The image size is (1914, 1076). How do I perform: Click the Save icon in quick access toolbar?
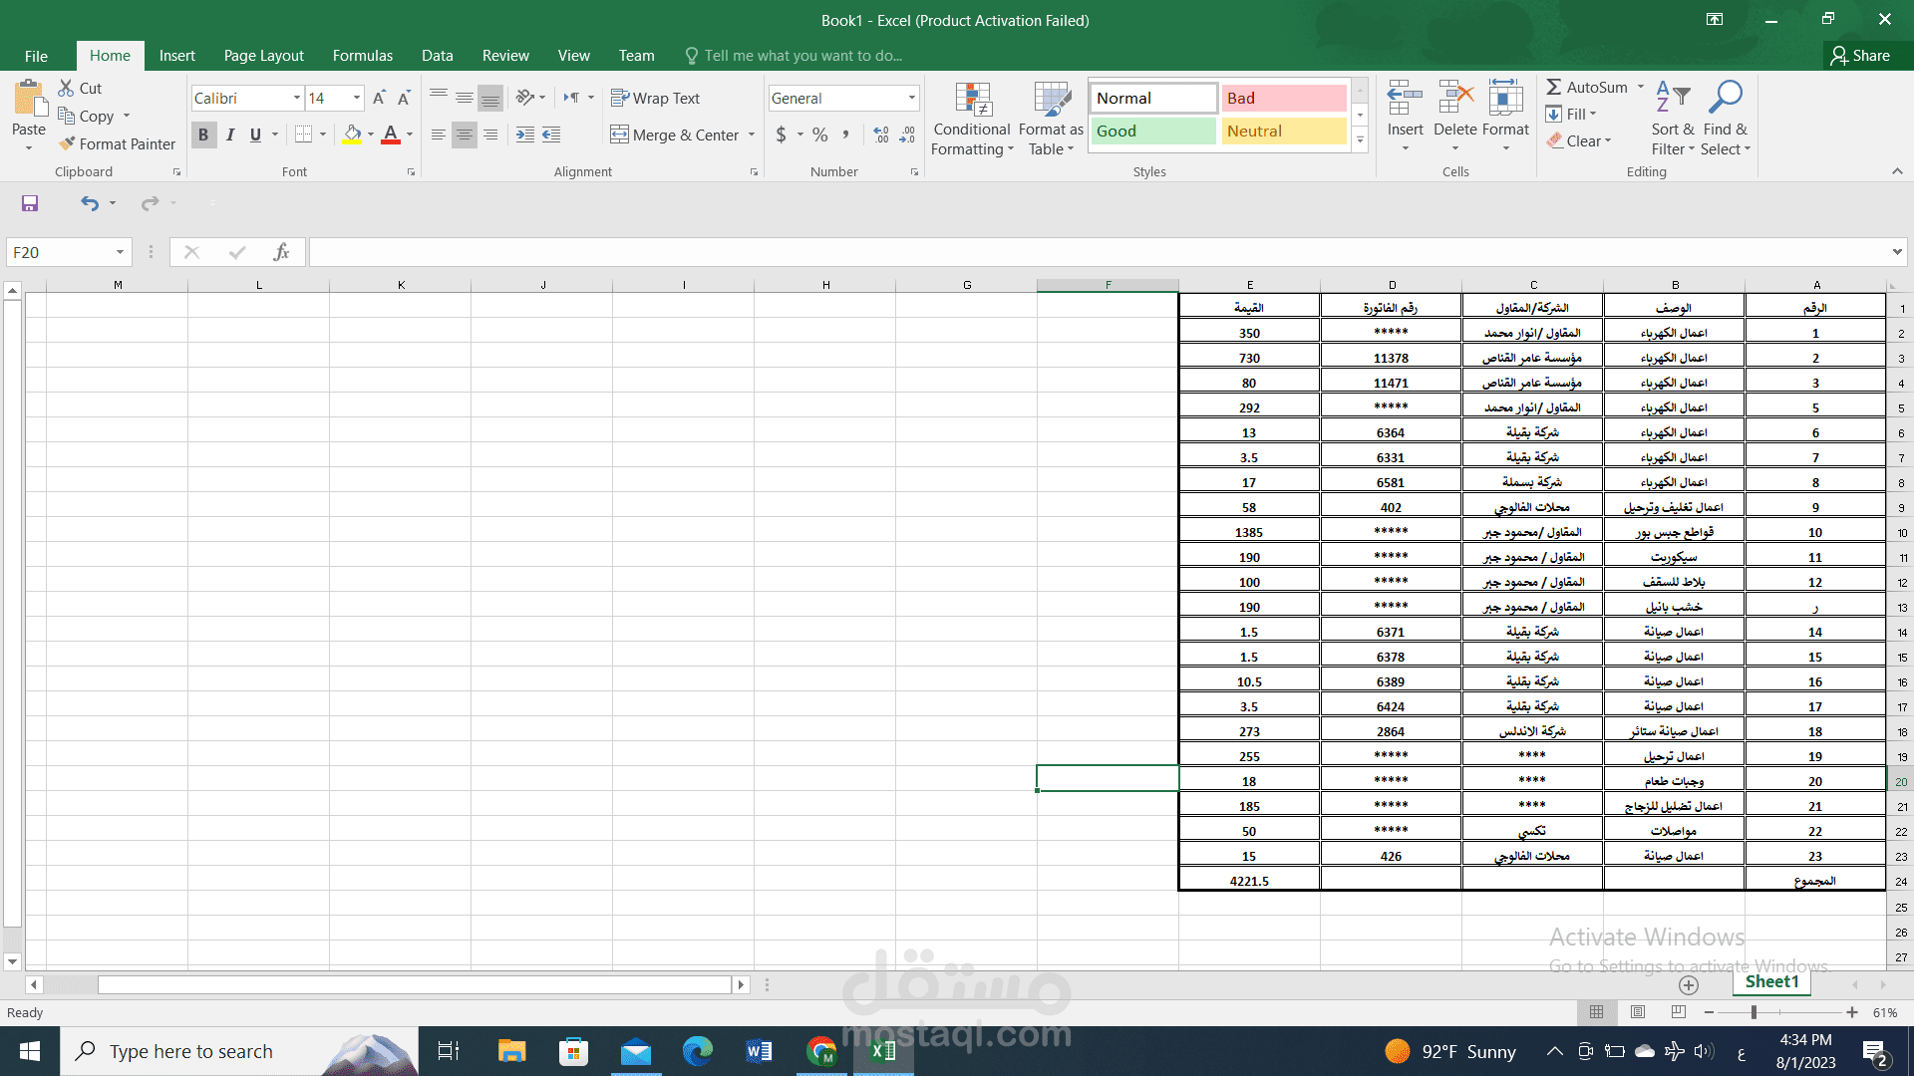coord(30,203)
